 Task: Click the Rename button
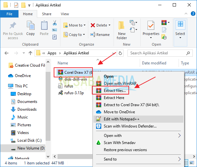(100, 35)
